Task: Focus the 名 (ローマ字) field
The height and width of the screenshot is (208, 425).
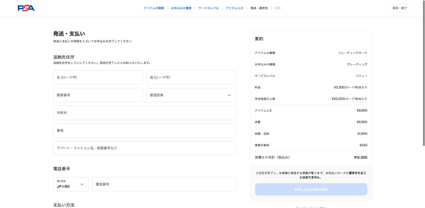Action: tap(98, 77)
